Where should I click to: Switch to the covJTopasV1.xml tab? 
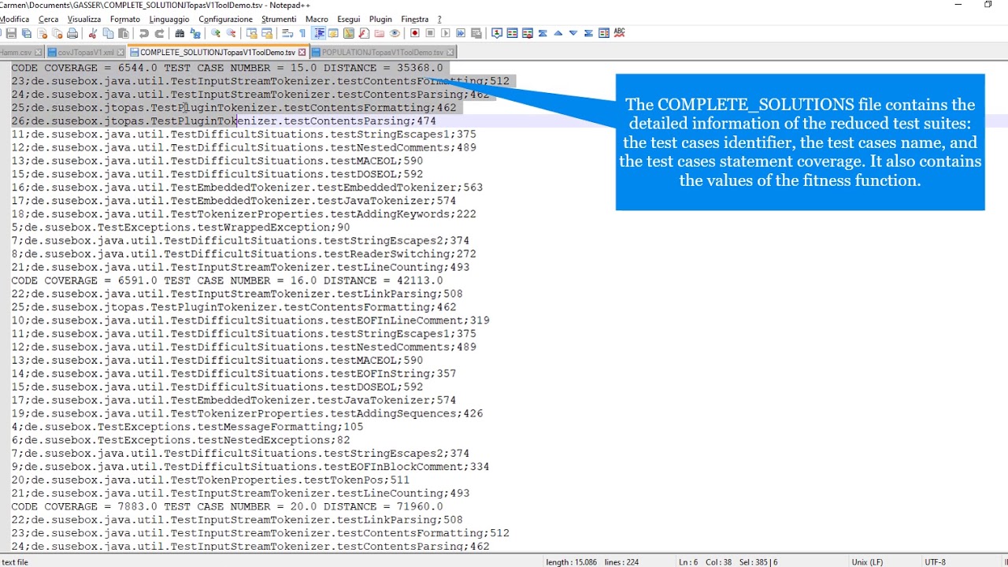[x=85, y=53]
